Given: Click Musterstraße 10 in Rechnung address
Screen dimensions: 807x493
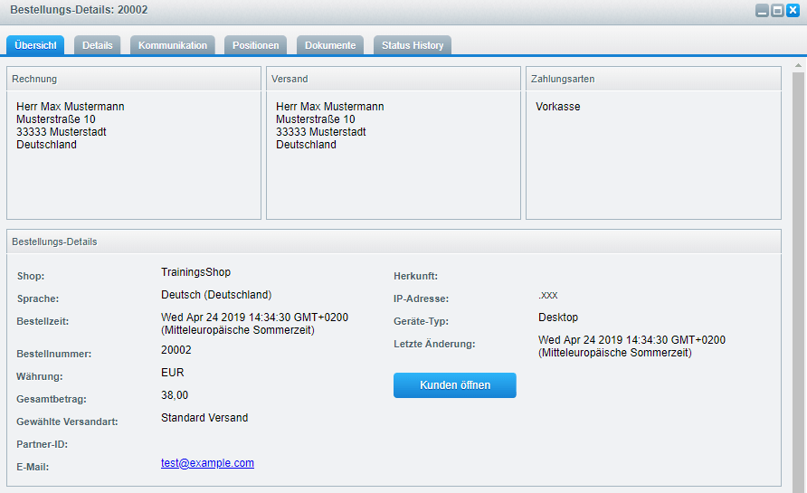Looking at the screenshot, I should 56,119.
